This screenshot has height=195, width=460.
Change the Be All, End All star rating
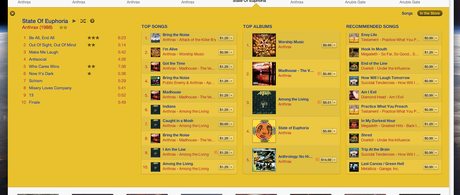point(93,38)
